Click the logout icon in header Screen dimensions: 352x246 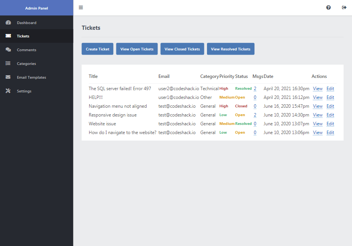[344, 7]
